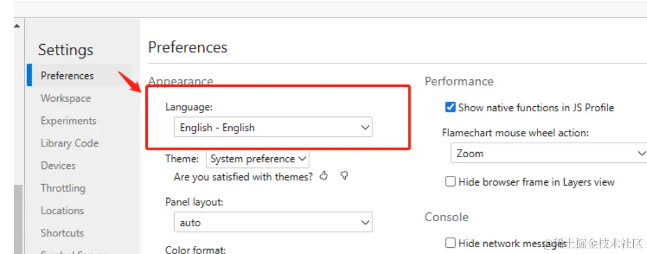Enable Hide browser frame in Layers view
The image size is (647, 254).
pyautogui.click(x=450, y=182)
